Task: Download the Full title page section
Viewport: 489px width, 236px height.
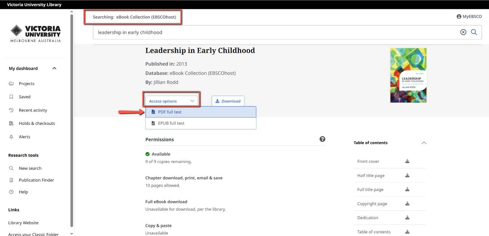Action: tap(407, 189)
